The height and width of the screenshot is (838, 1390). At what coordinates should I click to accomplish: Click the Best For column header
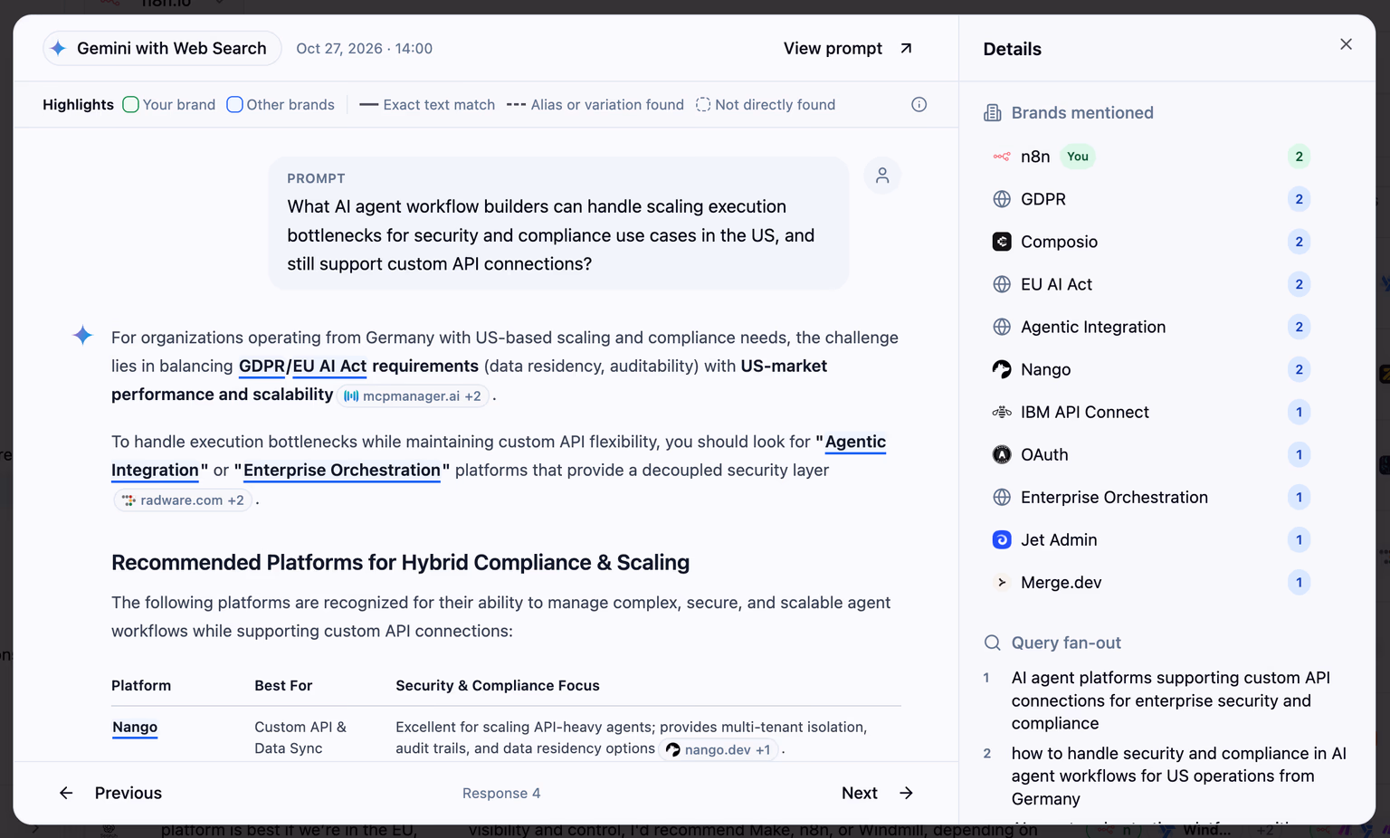point(283,685)
